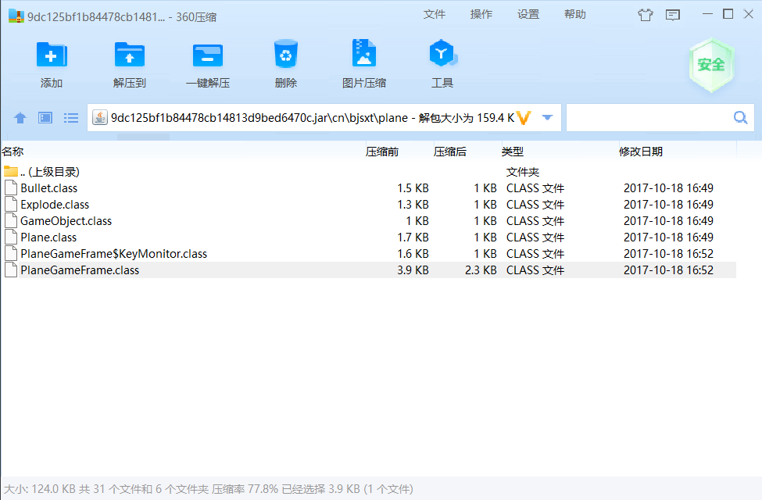Click the 2.3 KB compressed size cell
Screen dimensions: 762x500
481,270
